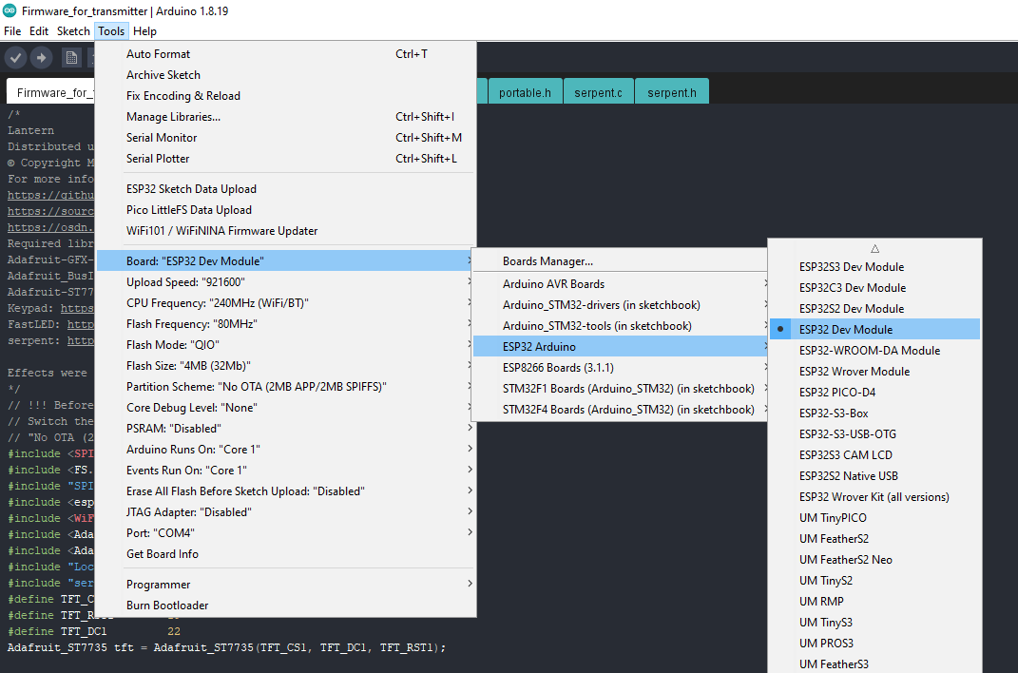Expand Programmer submenu
The height and width of the screenshot is (673, 1018).
pos(286,584)
